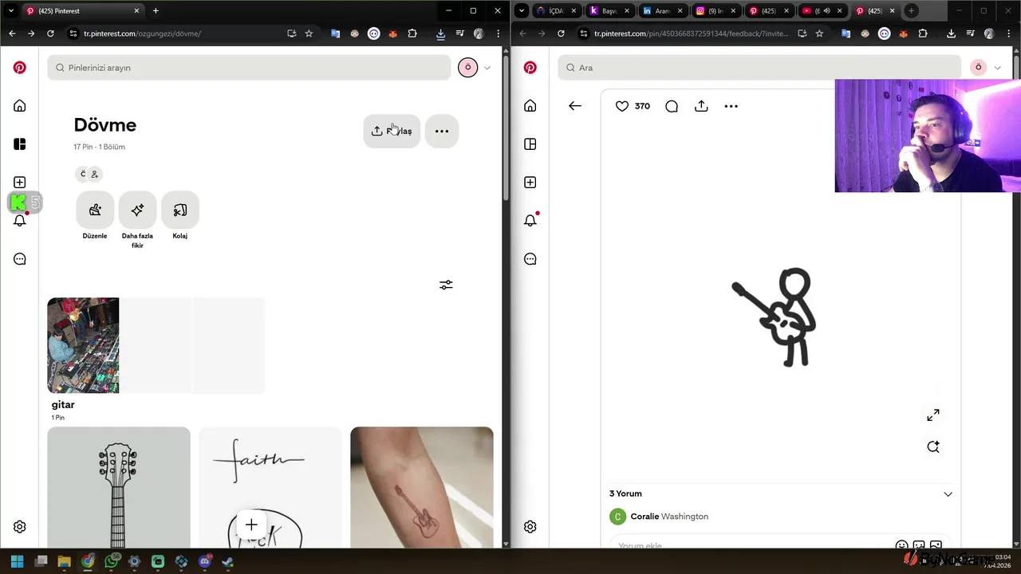This screenshot has width=1021, height=574.
Task: Open pin more options three dots
Action: pos(731,106)
